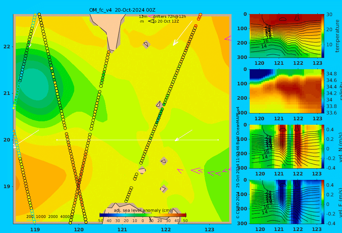
Task: Click the 'vel. E (m/s)' axis label
Action: 340,203
